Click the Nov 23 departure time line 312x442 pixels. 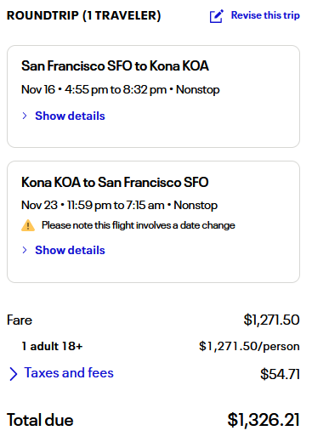119,206
